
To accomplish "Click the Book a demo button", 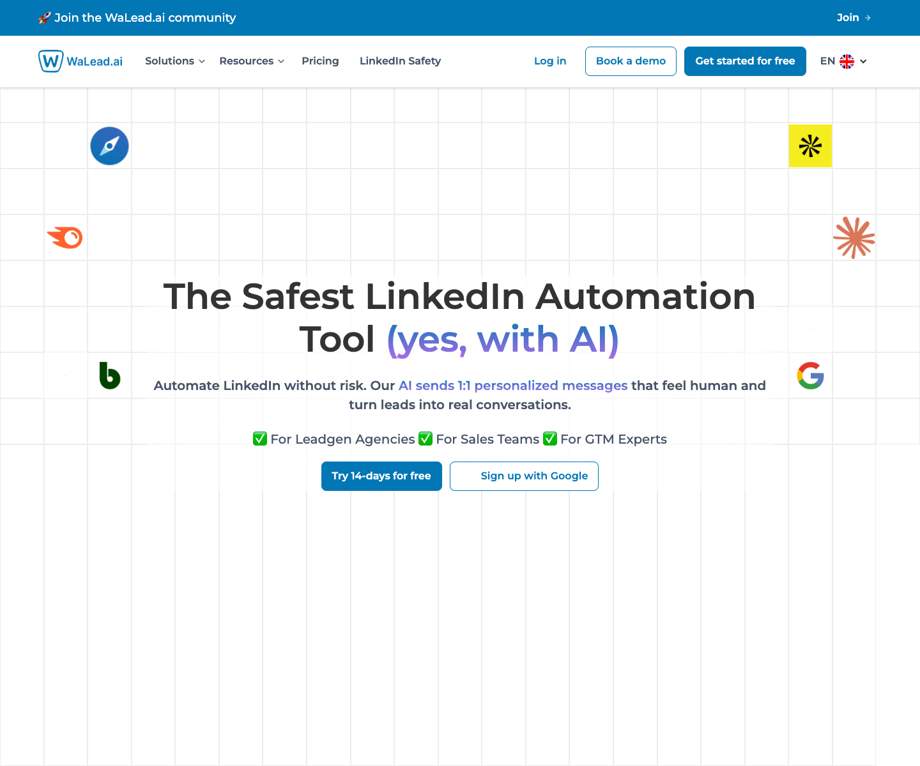I will click(x=631, y=61).
